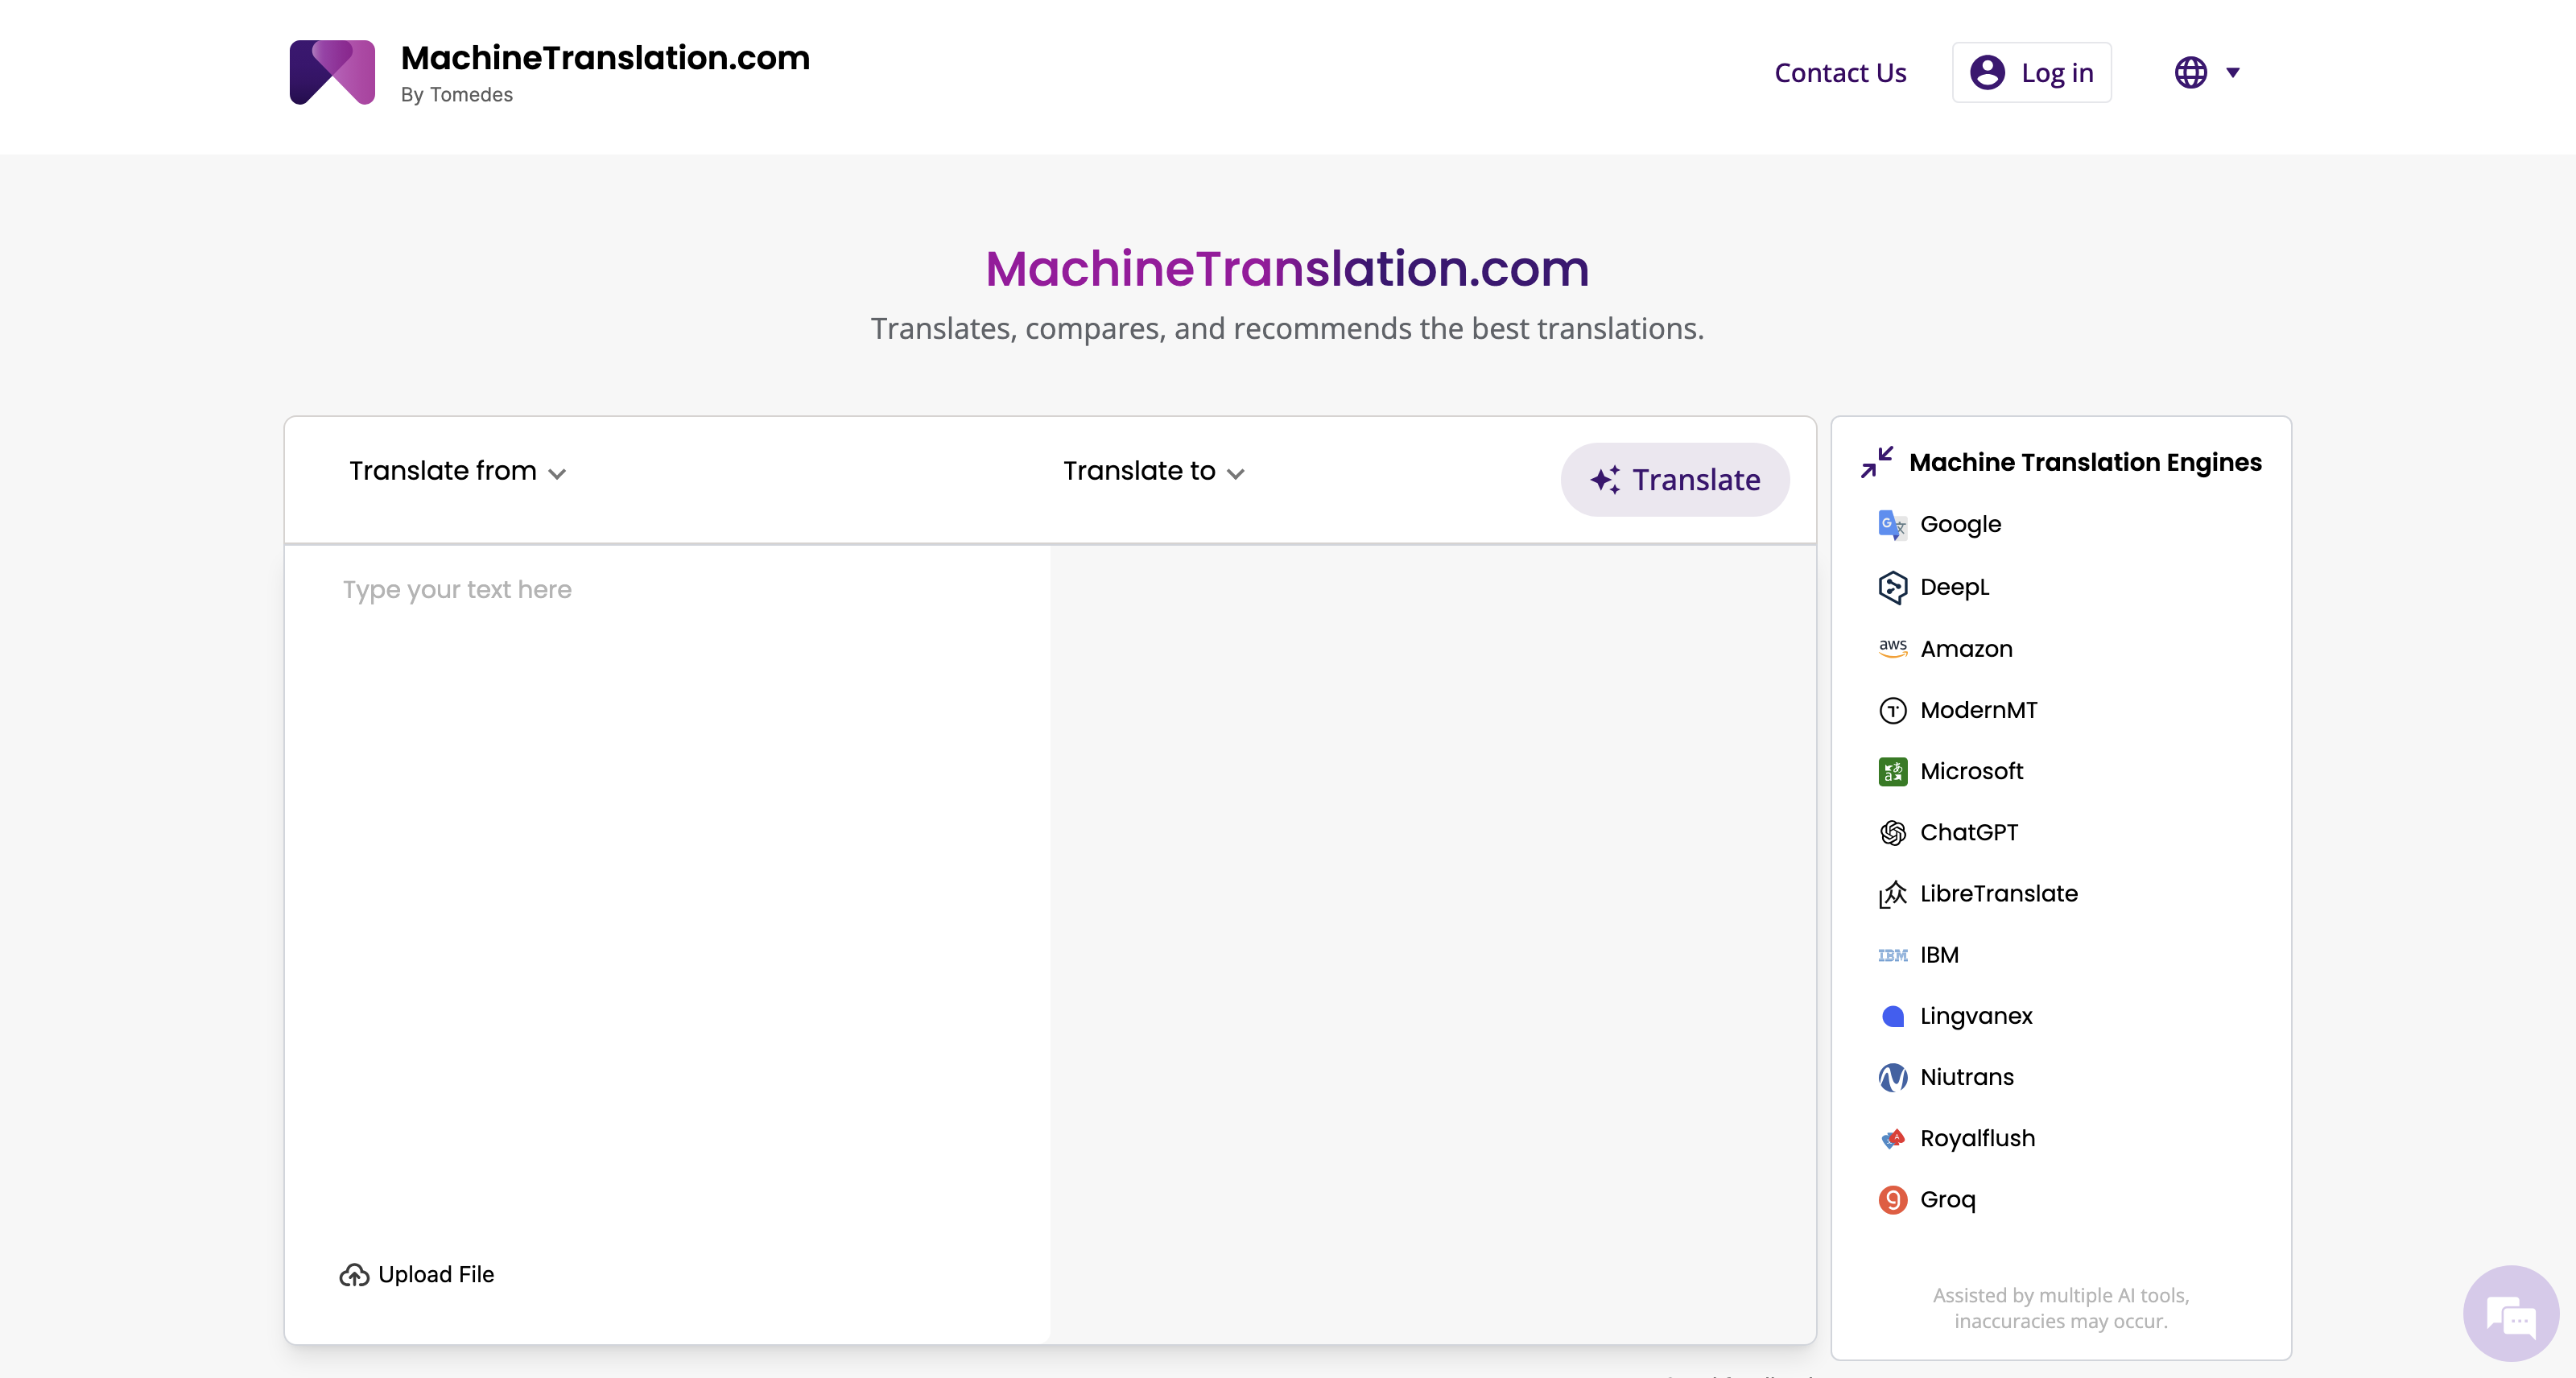Click the Google engine label
This screenshot has width=2576, height=1378.
[x=1960, y=524]
